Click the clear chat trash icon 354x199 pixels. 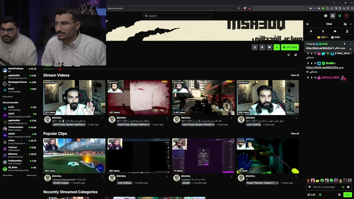click(x=323, y=31)
